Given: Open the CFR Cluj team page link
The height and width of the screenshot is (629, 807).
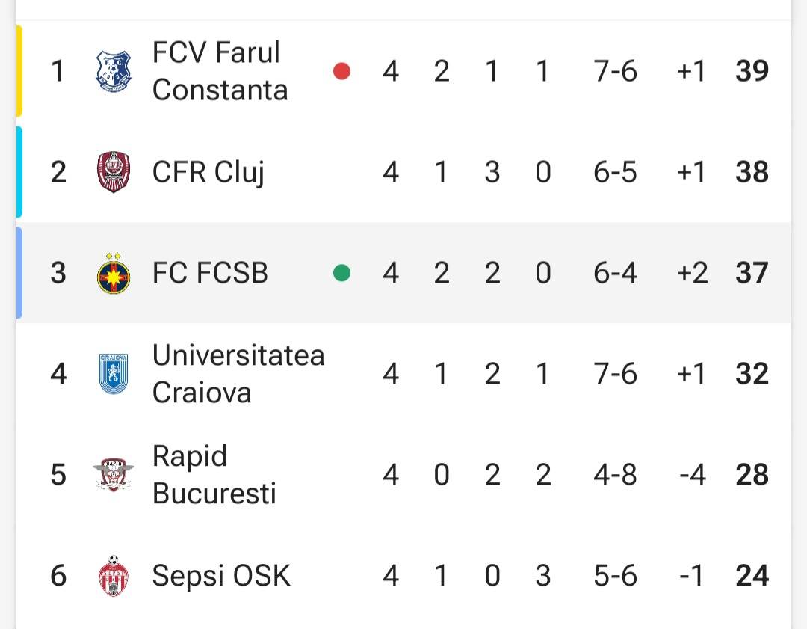Looking at the screenshot, I should click(208, 172).
